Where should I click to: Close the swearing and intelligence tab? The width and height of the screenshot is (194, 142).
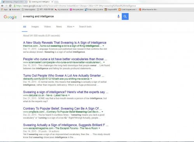click(52, 2)
